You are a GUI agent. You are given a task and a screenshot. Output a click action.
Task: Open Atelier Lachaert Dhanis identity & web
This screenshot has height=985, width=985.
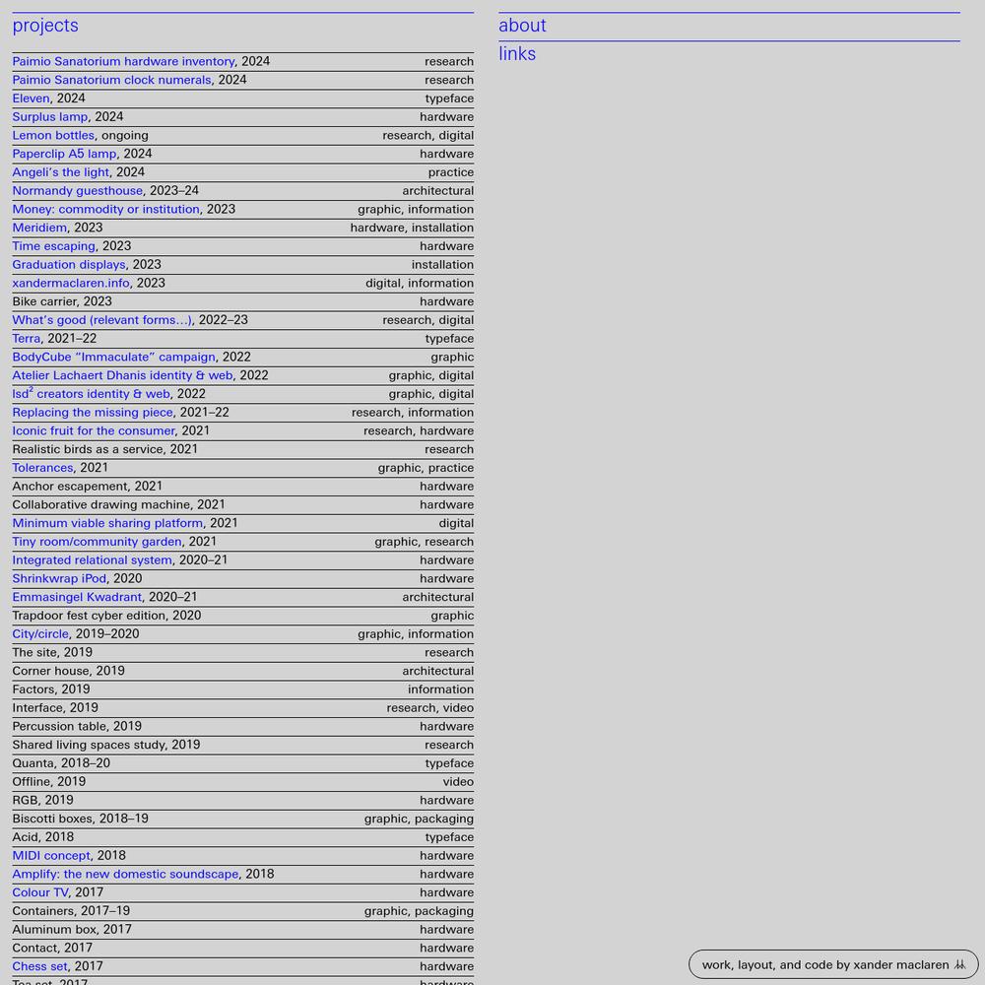pos(122,375)
